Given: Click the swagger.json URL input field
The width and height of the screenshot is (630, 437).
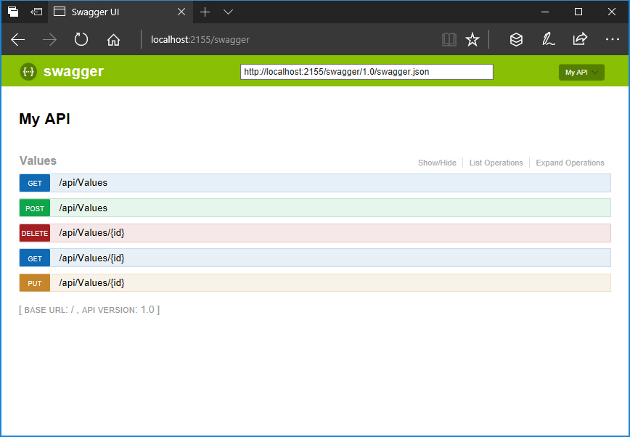Looking at the screenshot, I should (367, 72).
